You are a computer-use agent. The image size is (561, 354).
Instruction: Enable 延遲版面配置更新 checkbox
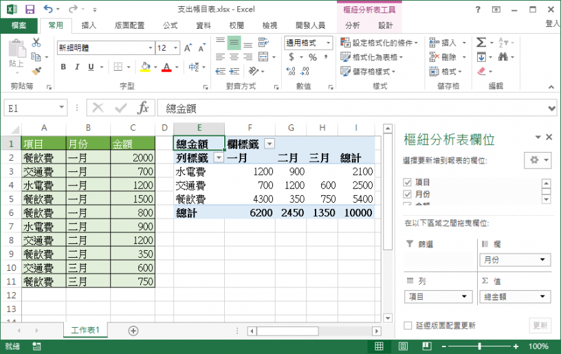408,325
